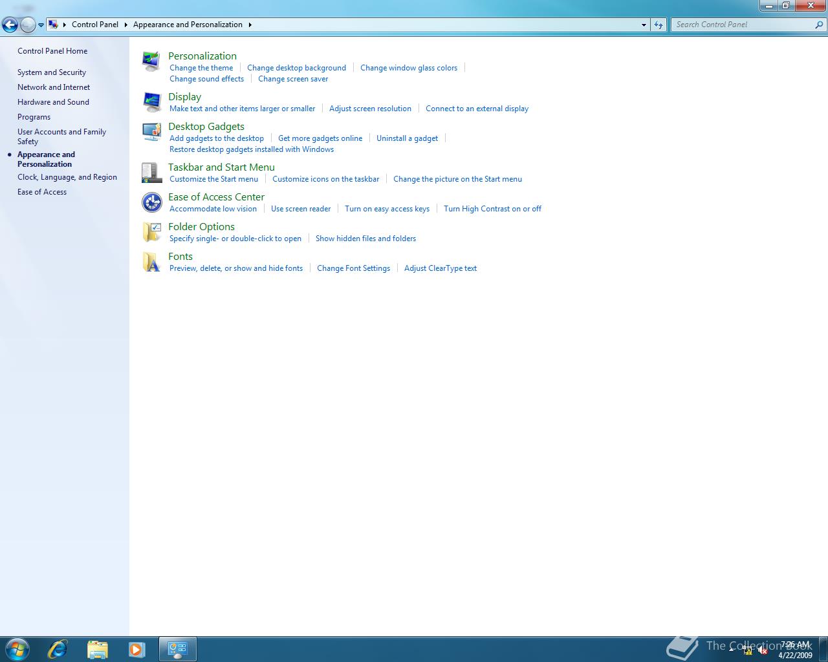Open the Fonts category icon
Viewport: 828px width, 662px height.
[151, 262]
